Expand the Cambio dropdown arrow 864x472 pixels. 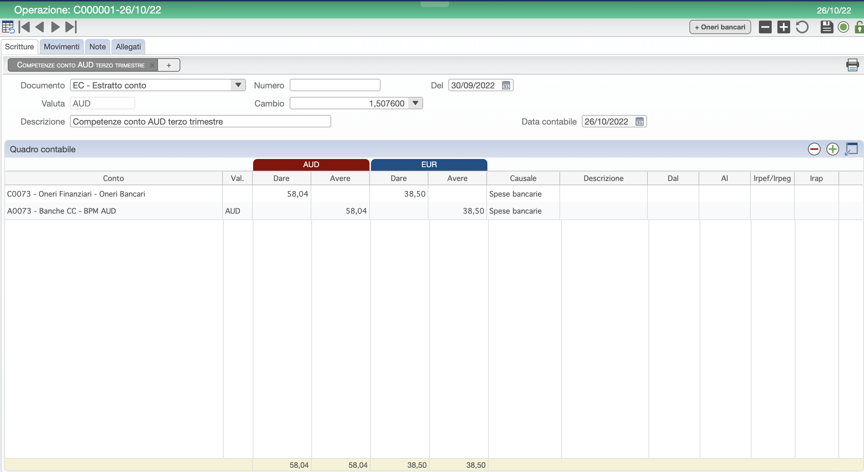pos(415,103)
